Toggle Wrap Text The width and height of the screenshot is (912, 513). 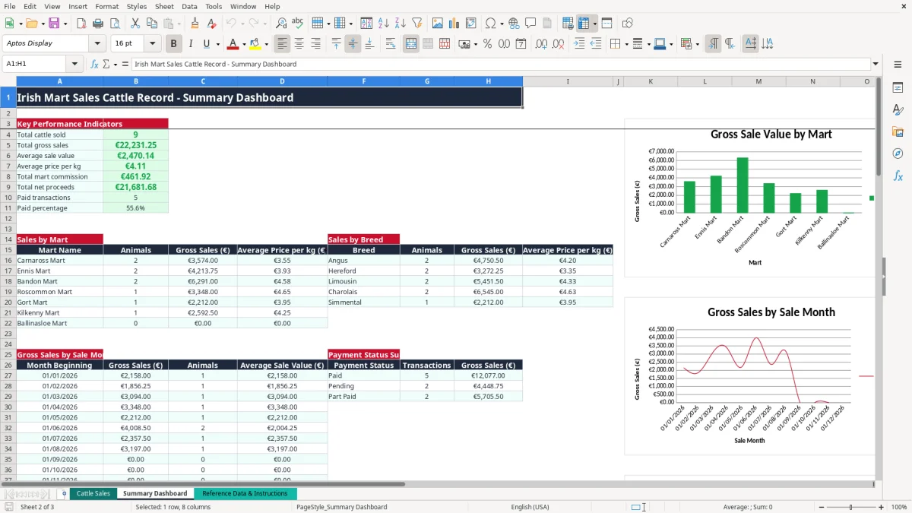coord(391,44)
